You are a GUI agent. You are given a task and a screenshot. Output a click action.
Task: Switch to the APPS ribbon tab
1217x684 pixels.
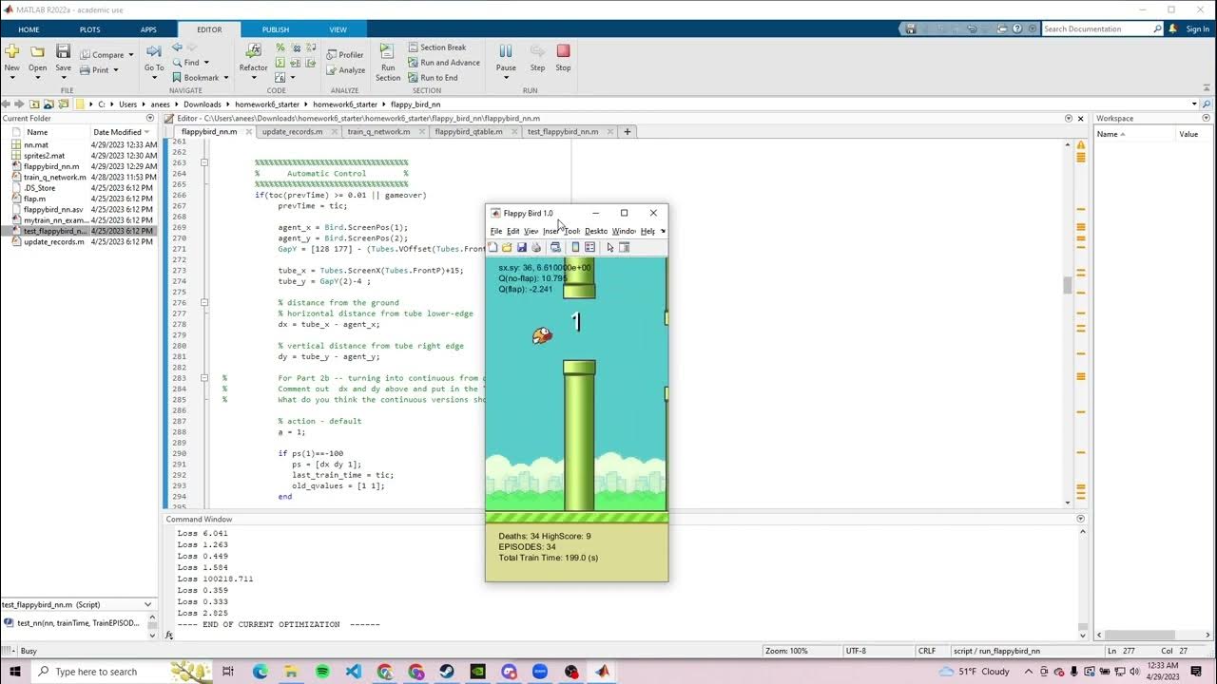[148, 29]
